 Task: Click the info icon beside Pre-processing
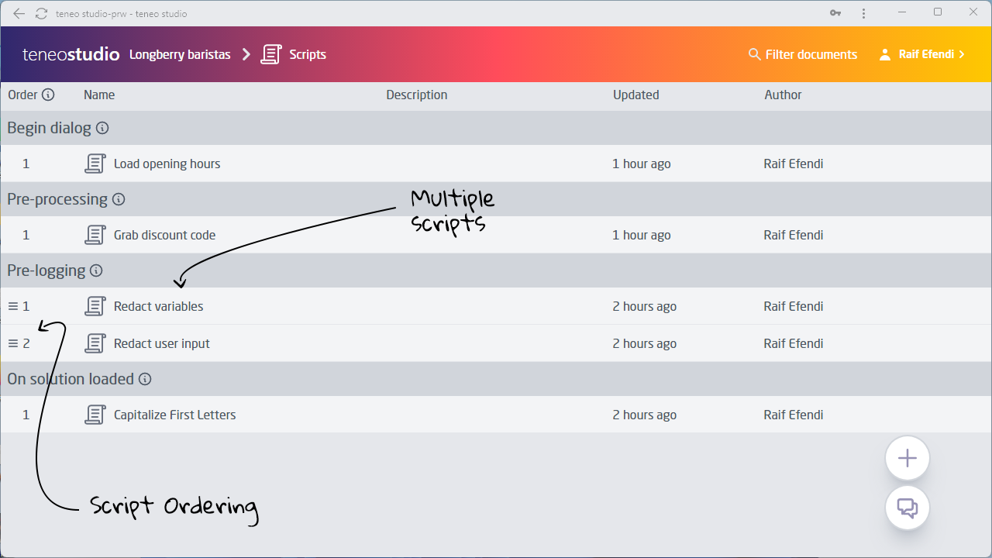(x=119, y=199)
